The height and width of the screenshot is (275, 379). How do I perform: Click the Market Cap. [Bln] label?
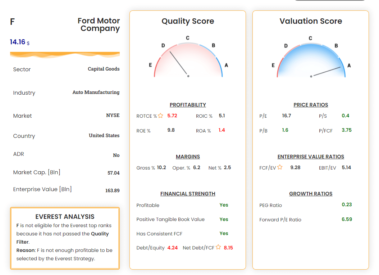(x=37, y=172)
